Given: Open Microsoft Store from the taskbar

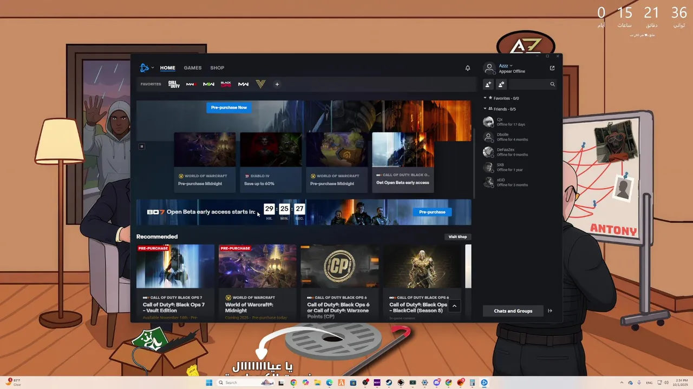Looking at the screenshot, I should pos(353,383).
